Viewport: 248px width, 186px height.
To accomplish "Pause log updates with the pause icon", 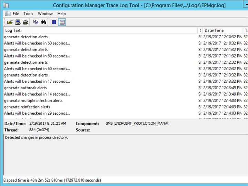I will (x=54, y=22).
